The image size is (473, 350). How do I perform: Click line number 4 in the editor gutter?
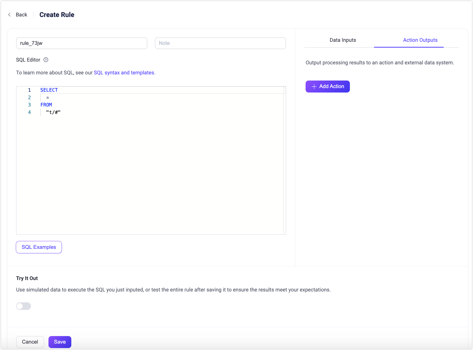[29, 112]
